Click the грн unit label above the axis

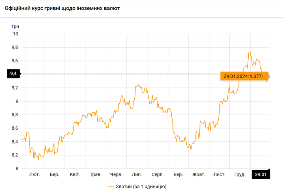pos(15,26)
